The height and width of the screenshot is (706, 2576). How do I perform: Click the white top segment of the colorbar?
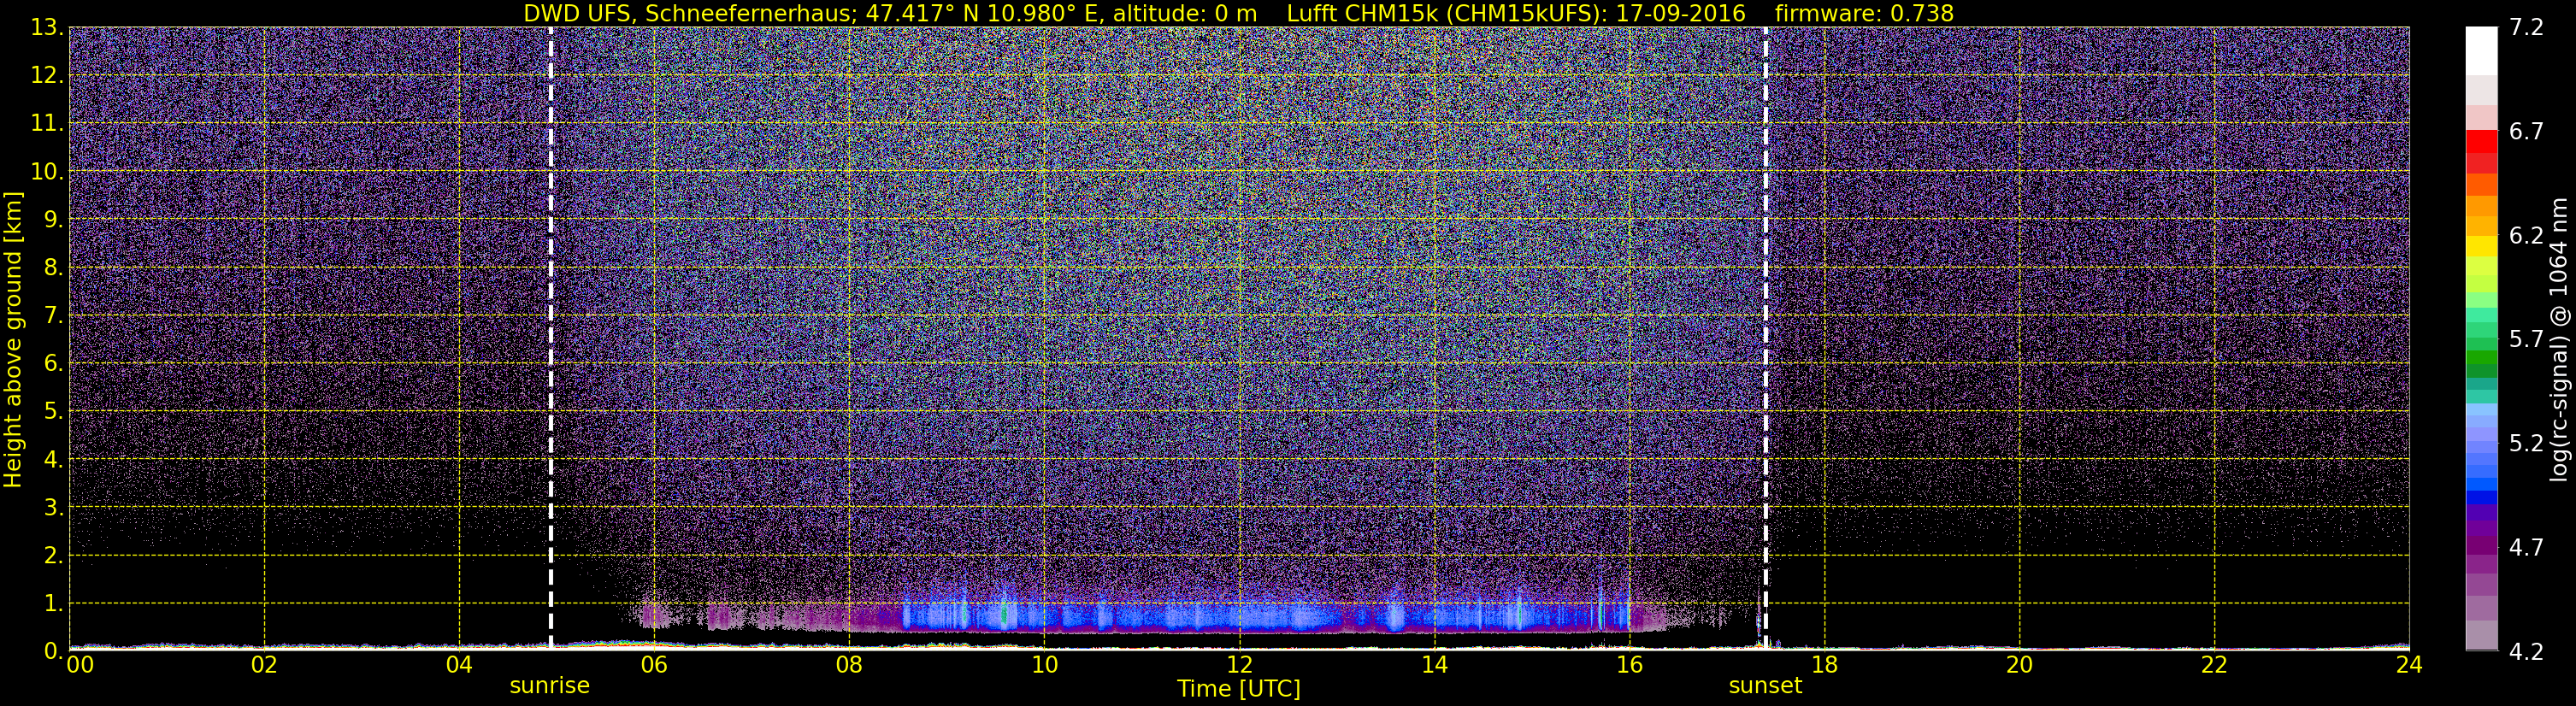click(x=2481, y=51)
